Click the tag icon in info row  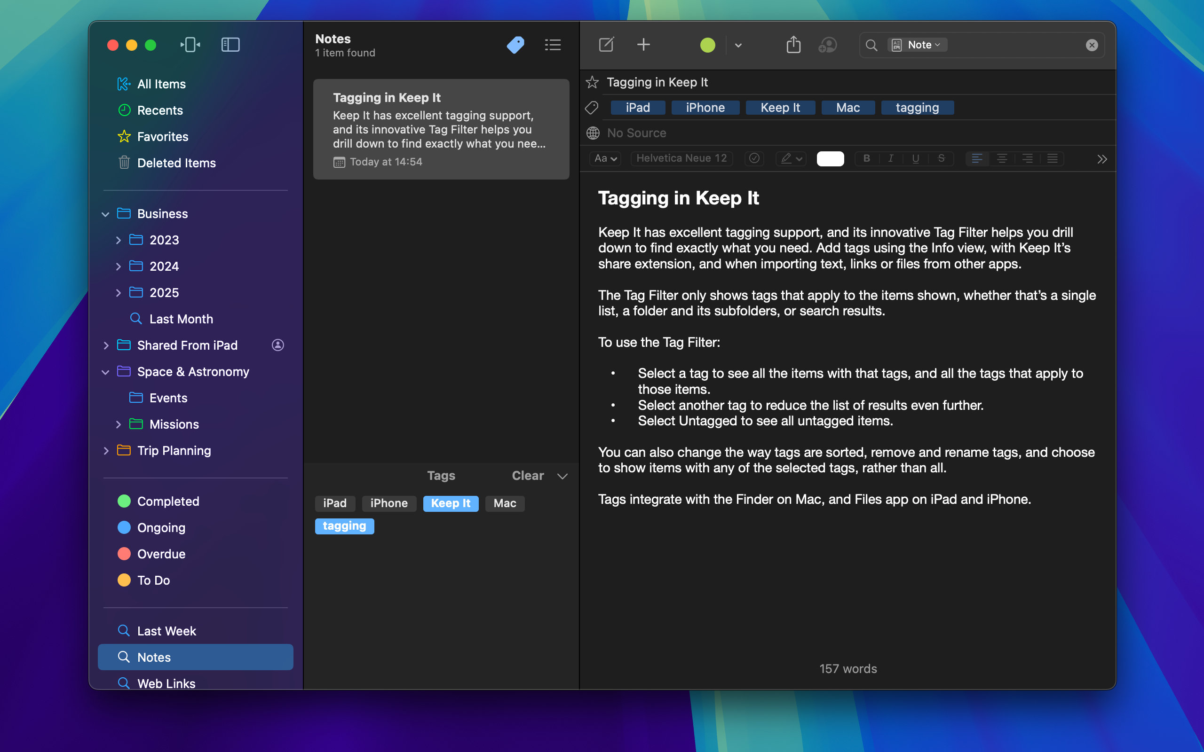pos(592,108)
